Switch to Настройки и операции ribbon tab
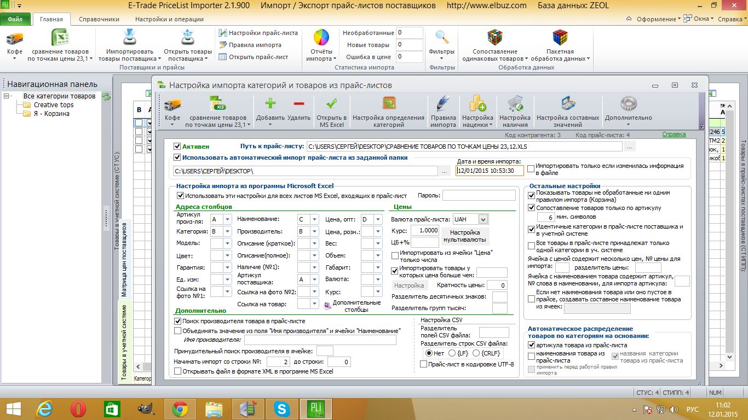This screenshot has height=420, width=748. click(169, 19)
